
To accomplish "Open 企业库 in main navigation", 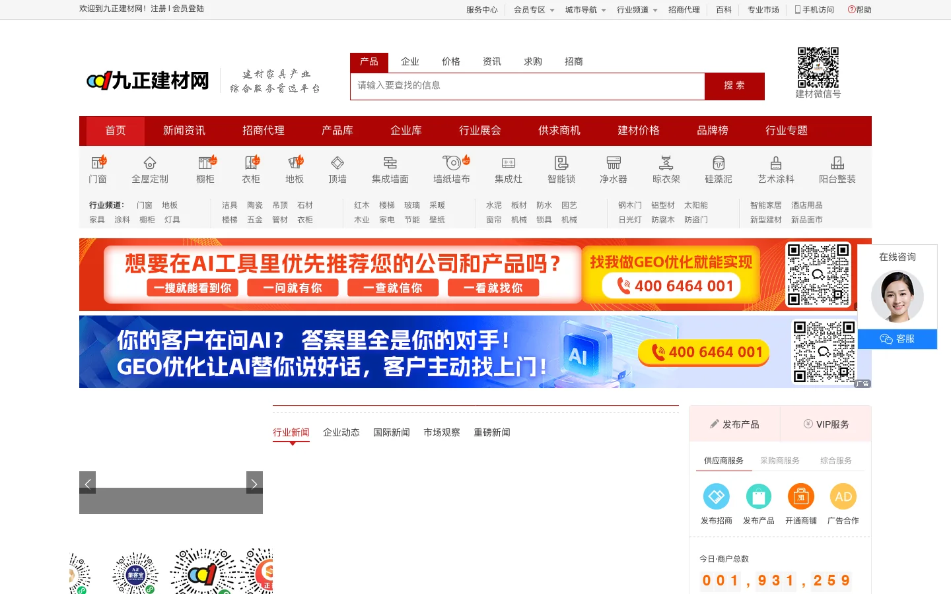I will click(x=406, y=131).
